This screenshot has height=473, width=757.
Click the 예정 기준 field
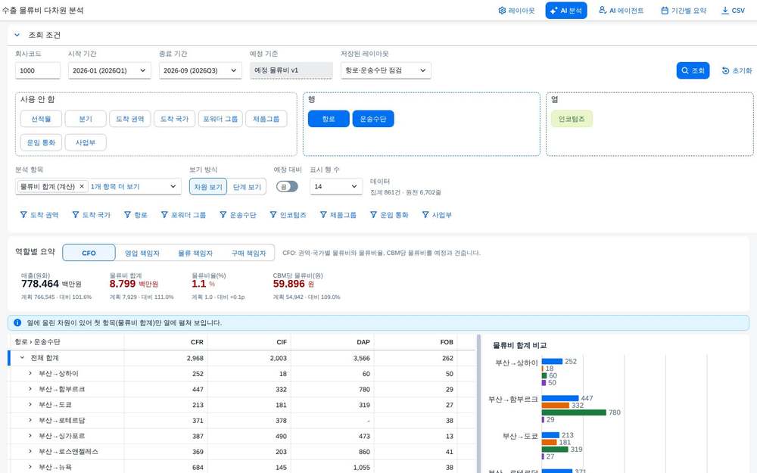pyautogui.click(x=291, y=70)
